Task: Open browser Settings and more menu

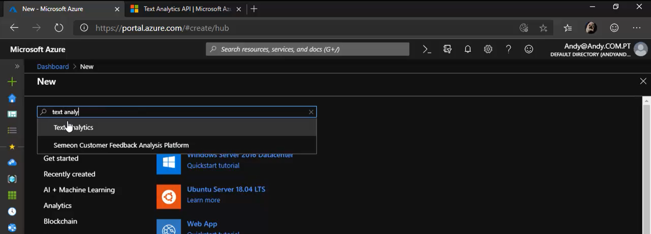Action: pyautogui.click(x=637, y=28)
